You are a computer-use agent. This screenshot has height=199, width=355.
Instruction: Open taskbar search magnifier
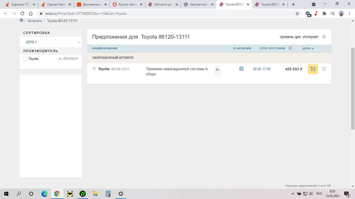19,194
